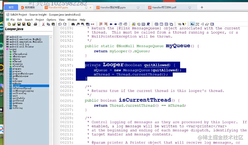Select android.annotation.NonNull import entry
Image resolution: width=248 pixels, height=145 pixels.
pos(25,39)
